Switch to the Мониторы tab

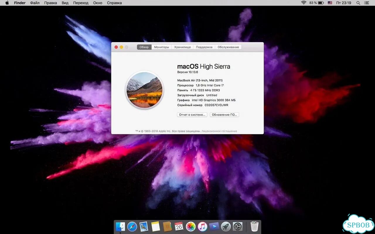point(161,47)
